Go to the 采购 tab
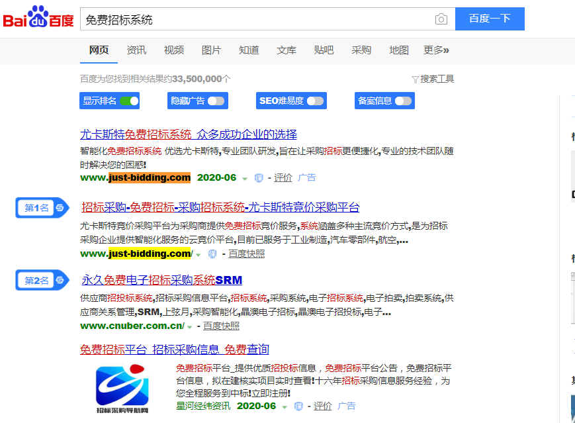This screenshot has height=423, width=575. (x=361, y=50)
